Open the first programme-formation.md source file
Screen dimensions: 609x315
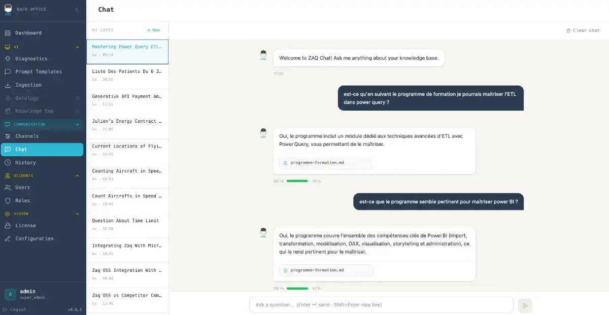(x=326, y=163)
